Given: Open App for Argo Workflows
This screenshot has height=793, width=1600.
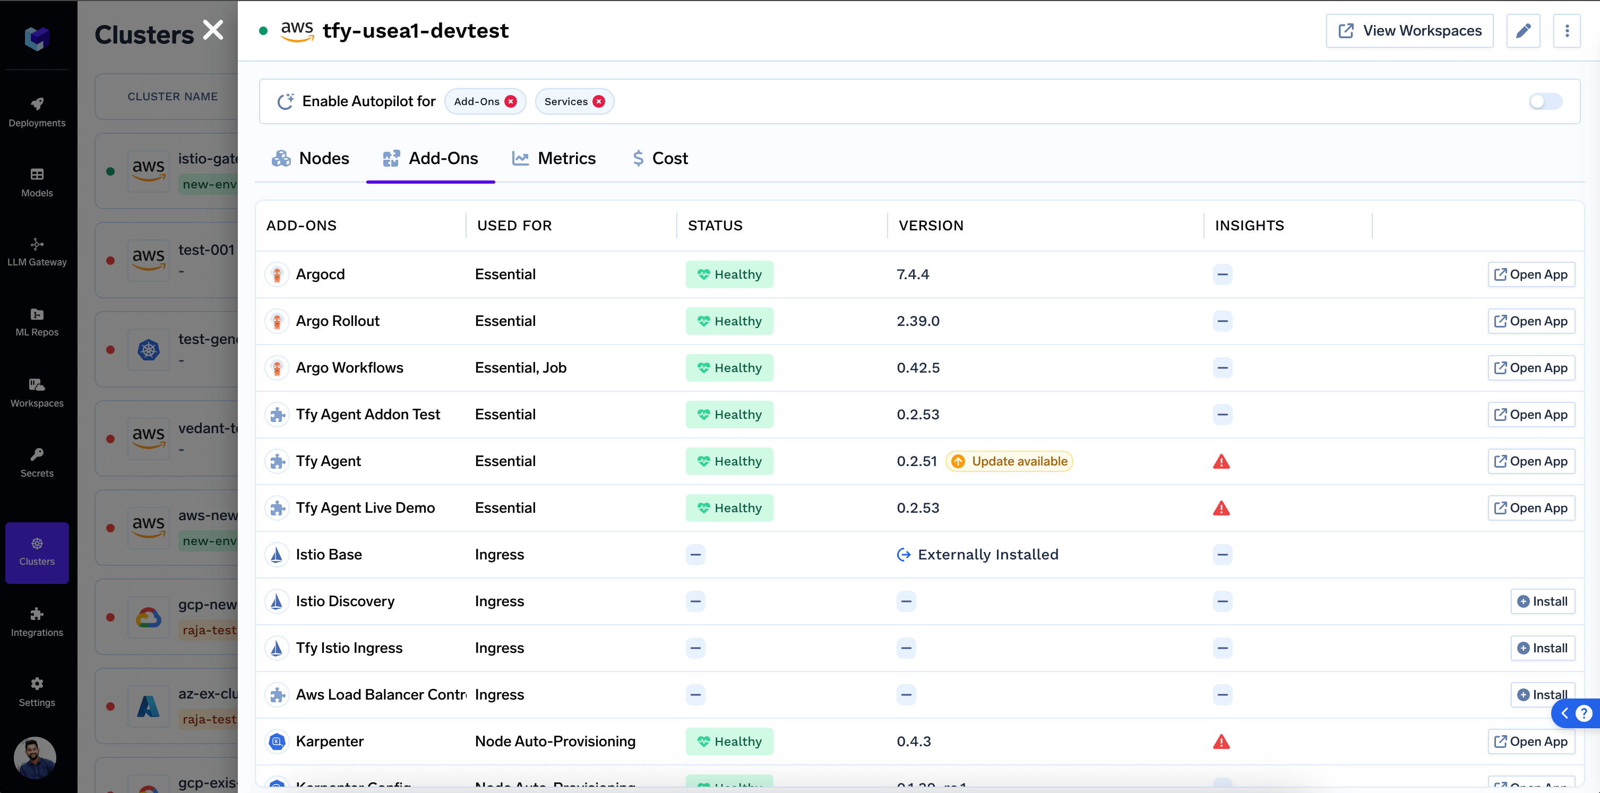Looking at the screenshot, I should (x=1531, y=368).
